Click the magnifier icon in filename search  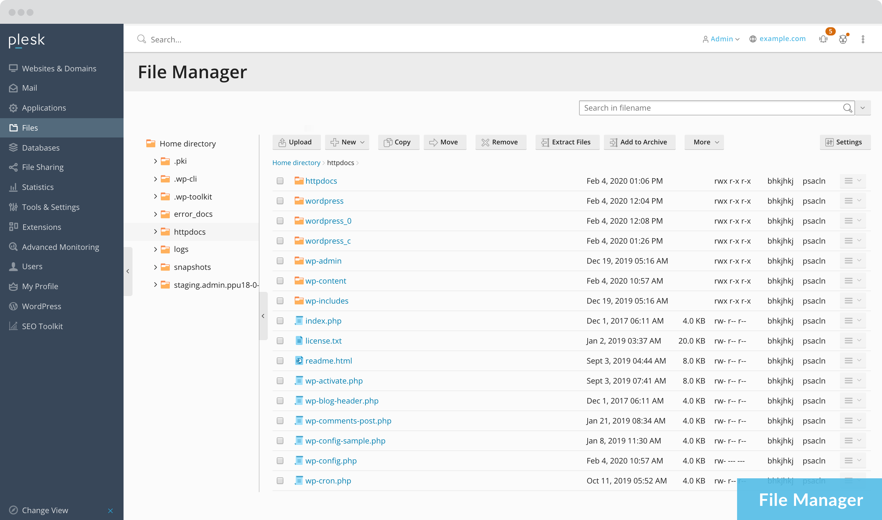(847, 108)
